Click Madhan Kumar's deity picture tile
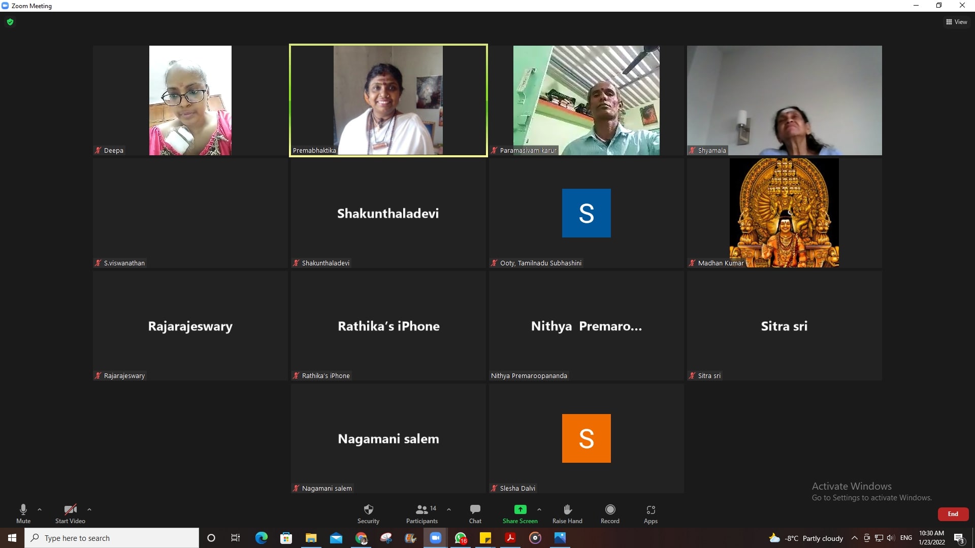The width and height of the screenshot is (975, 548). pyautogui.click(x=784, y=213)
